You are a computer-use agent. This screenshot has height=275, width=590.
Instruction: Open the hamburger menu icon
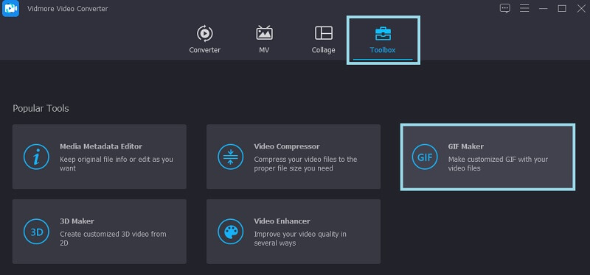[x=524, y=8]
